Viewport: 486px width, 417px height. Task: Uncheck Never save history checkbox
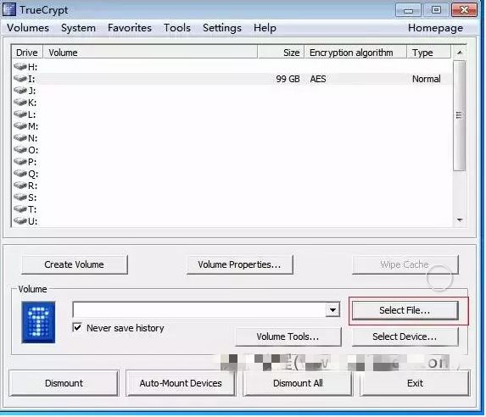tap(77, 327)
